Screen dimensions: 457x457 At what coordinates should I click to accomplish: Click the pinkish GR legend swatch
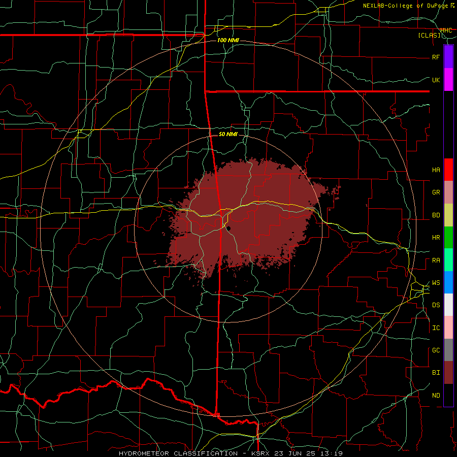click(x=448, y=192)
